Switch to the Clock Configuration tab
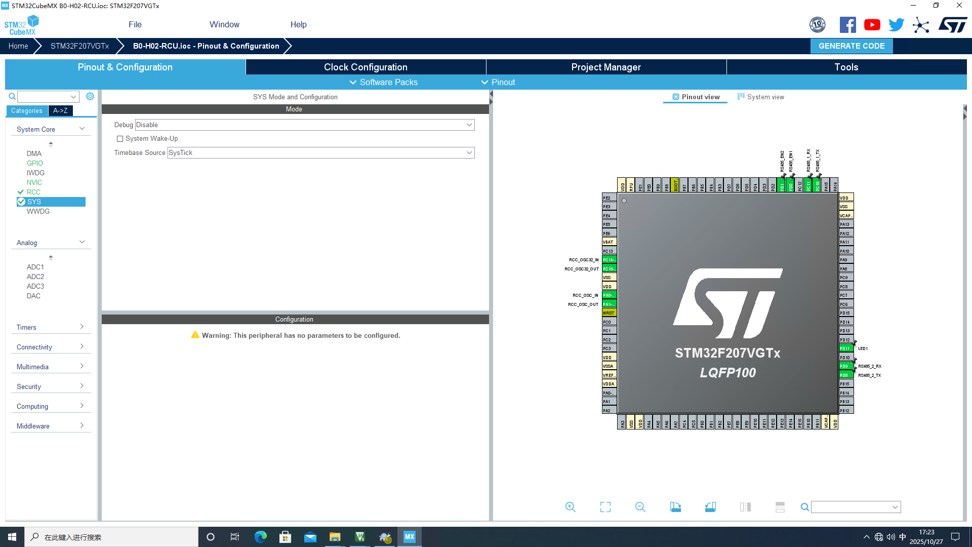The image size is (972, 547). click(x=366, y=67)
